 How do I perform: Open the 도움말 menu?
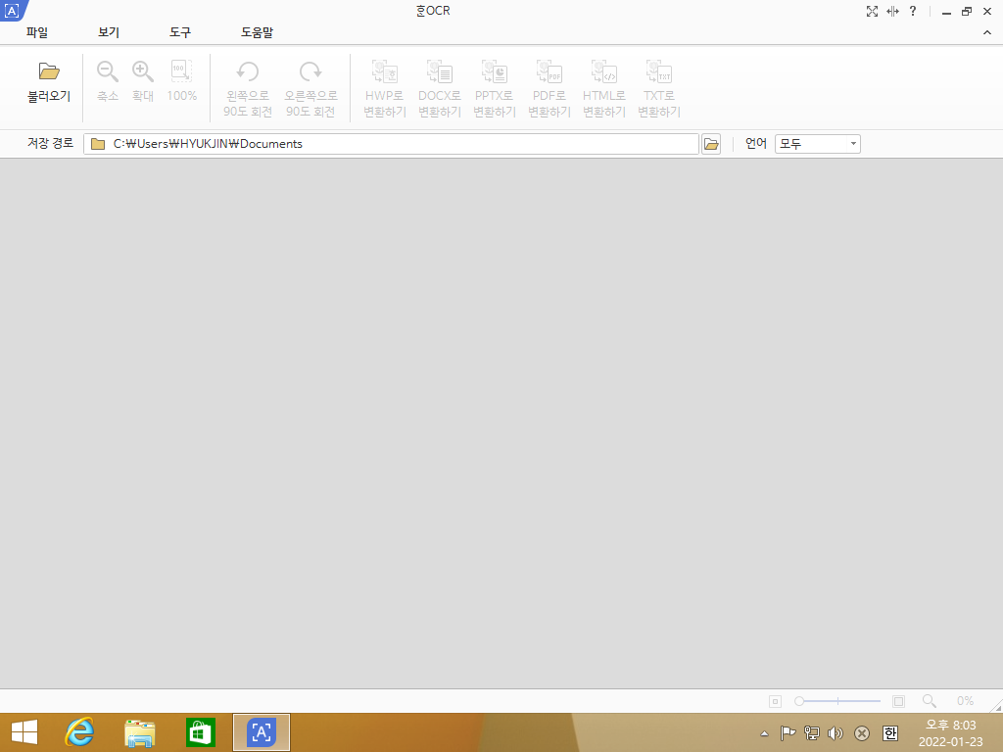point(258,32)
